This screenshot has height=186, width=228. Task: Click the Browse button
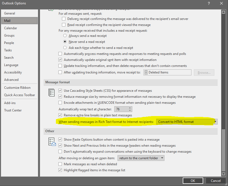[204, 73]
